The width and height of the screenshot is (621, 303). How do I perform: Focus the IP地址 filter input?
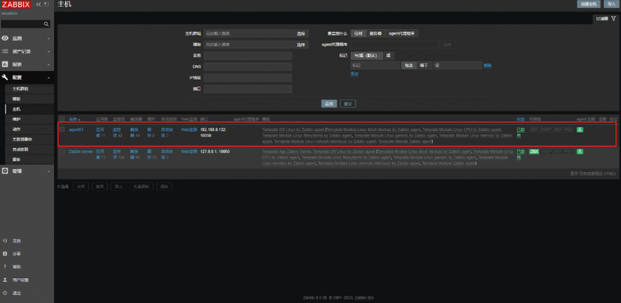click(x=248, y=78)
